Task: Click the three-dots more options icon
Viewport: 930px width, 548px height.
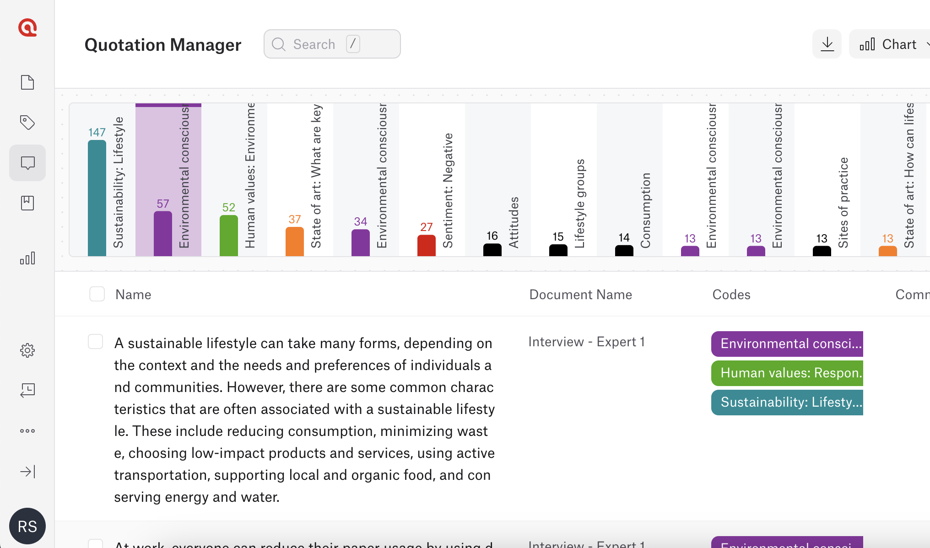Action: (27, 431)
